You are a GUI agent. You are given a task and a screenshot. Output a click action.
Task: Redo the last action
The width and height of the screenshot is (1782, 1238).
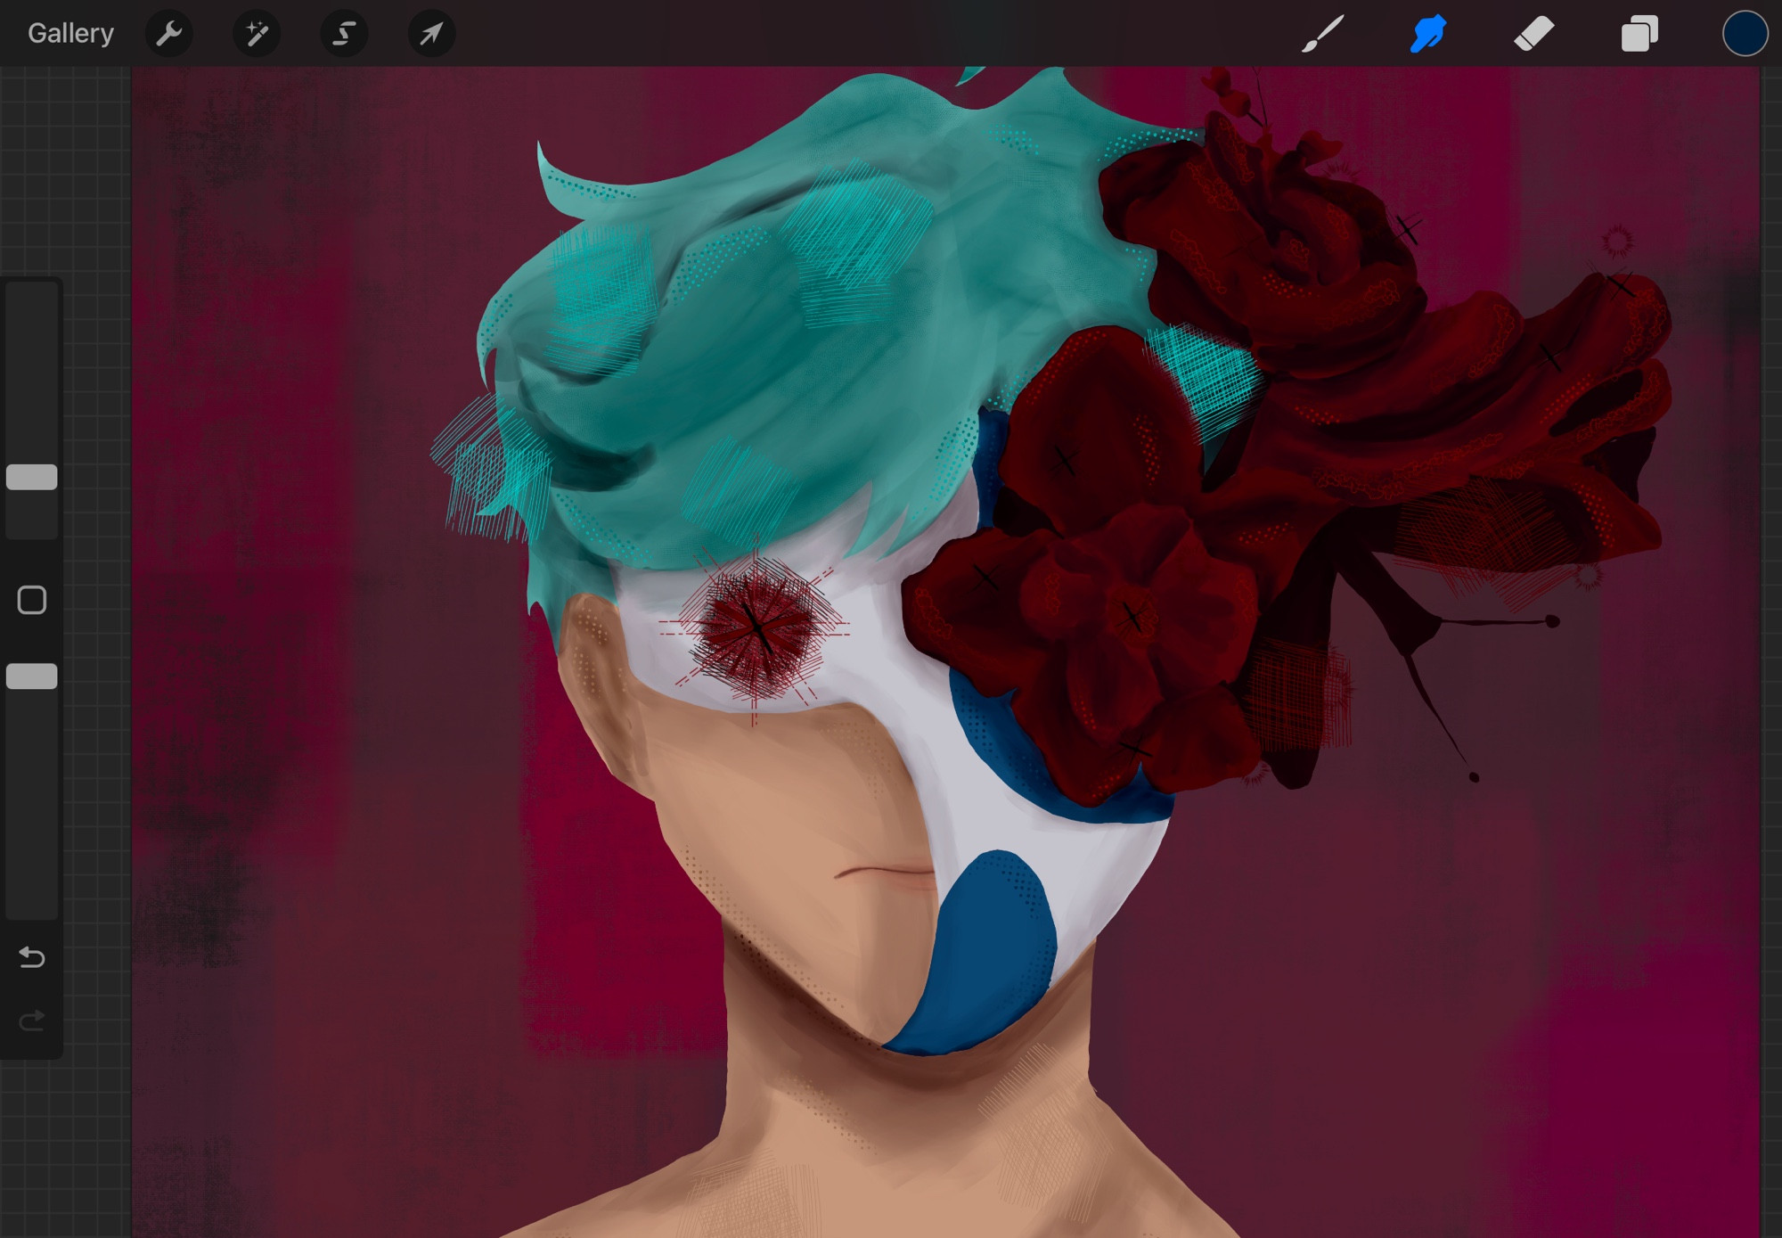[32, 1020]
